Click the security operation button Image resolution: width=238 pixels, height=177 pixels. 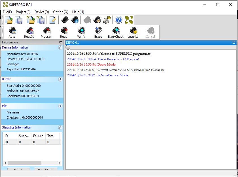tap(133, 33)
